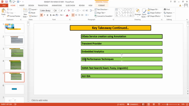189x106 pixels.
Task: Switch to Slide Sorter view in status bar
Action: pos(149,104)
